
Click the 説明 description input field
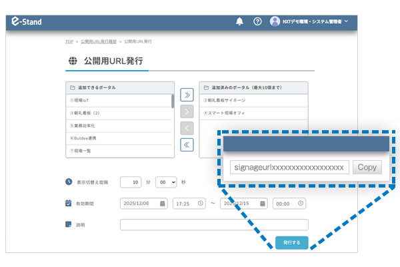coord(214,224)
